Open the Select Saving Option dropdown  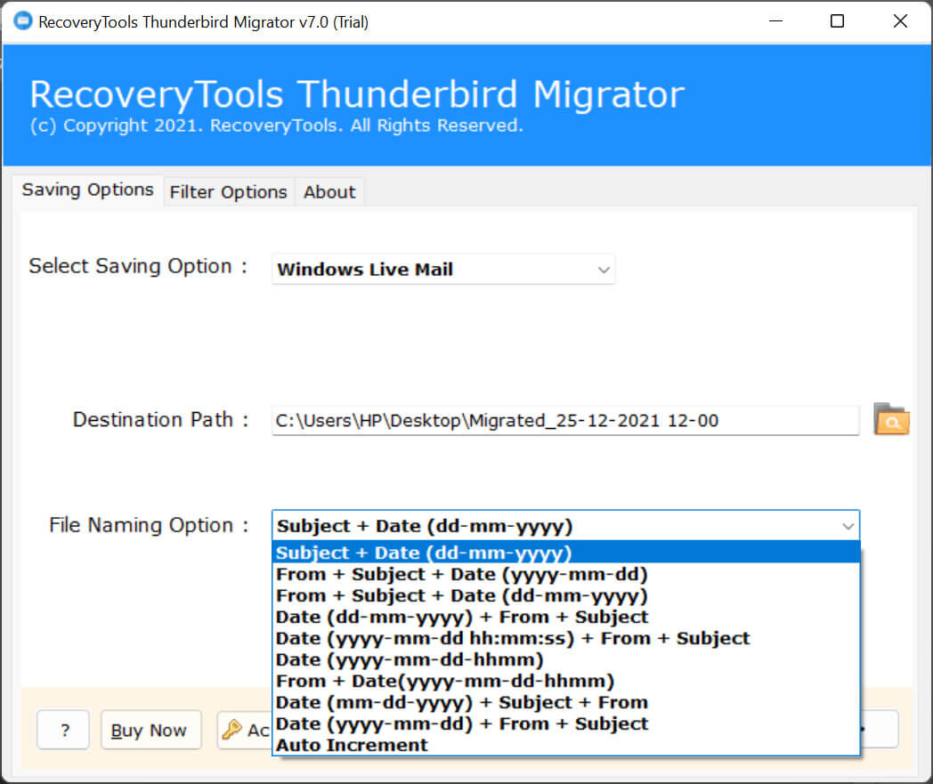click(443, 269)
